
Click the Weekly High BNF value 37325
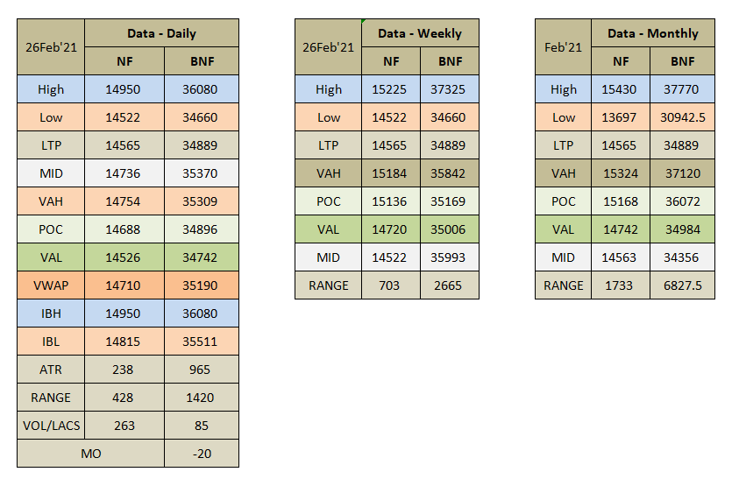pyautogui.click(x=449, y=89)
